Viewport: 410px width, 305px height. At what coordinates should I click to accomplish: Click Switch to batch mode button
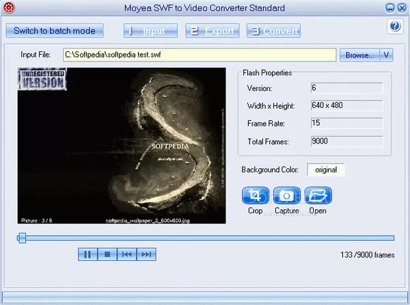tap(55, 31)
